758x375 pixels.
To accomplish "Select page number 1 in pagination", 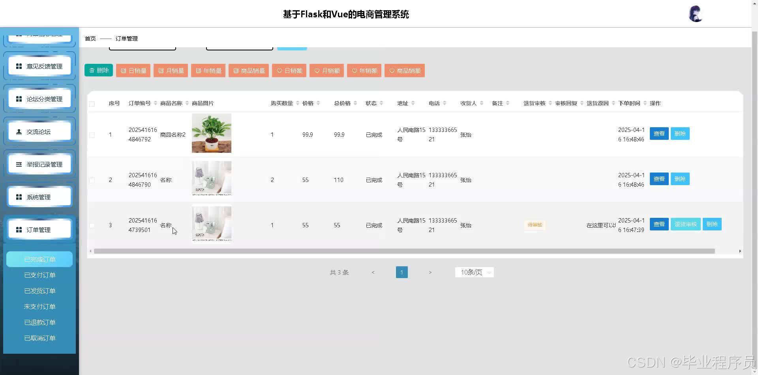I will coord(402,272).
